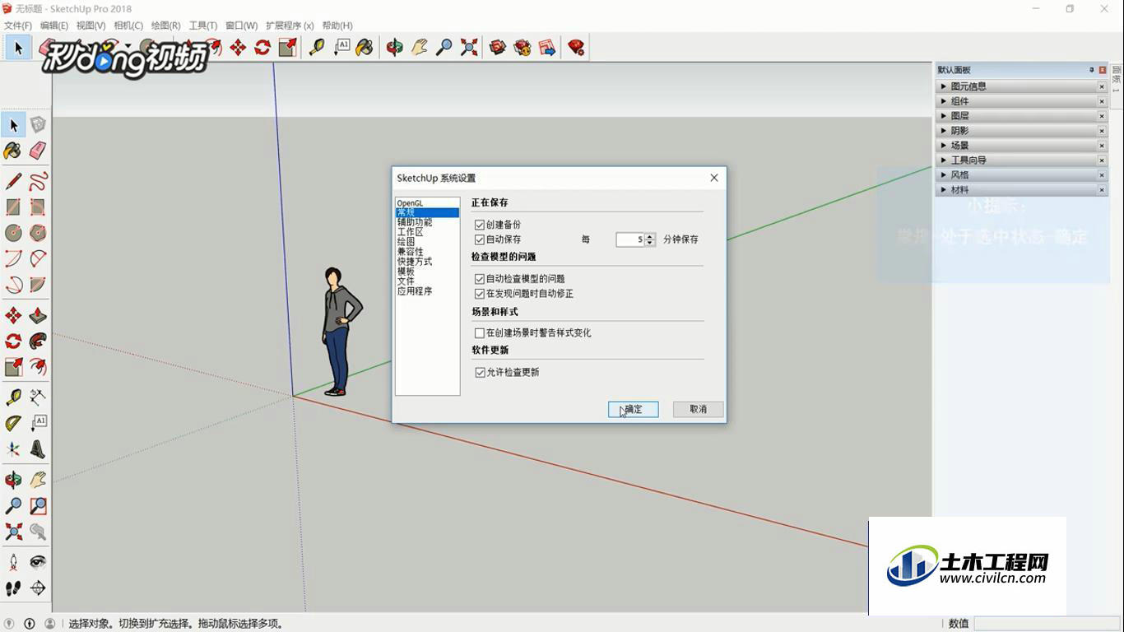Choose the Offset tool
Viewport: 1124px width, 632px height.
point(38,366)
